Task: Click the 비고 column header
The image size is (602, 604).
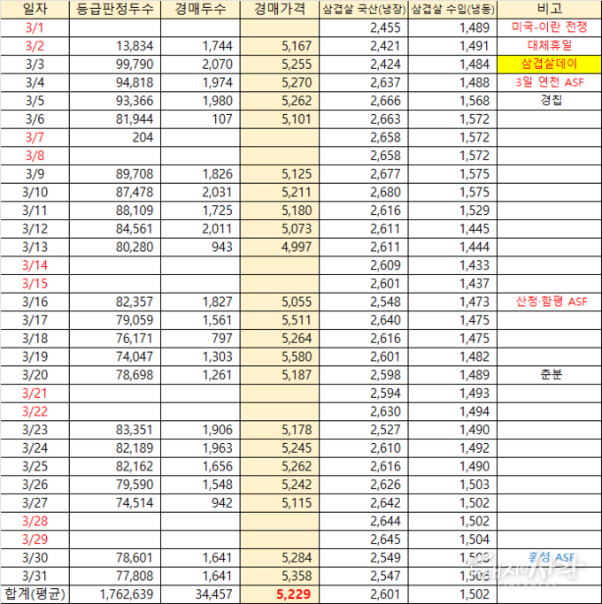Action: [549, 9]
